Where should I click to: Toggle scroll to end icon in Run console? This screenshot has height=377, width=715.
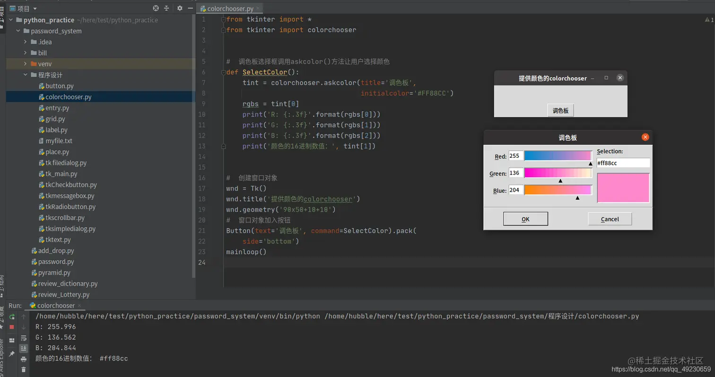[24, 348]
